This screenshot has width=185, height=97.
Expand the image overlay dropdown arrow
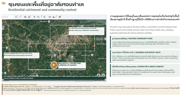pos(56,17)
